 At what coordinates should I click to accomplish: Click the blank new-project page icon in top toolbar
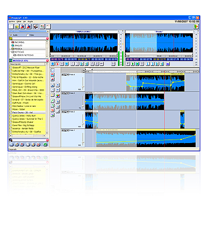(x=12, y=26)
